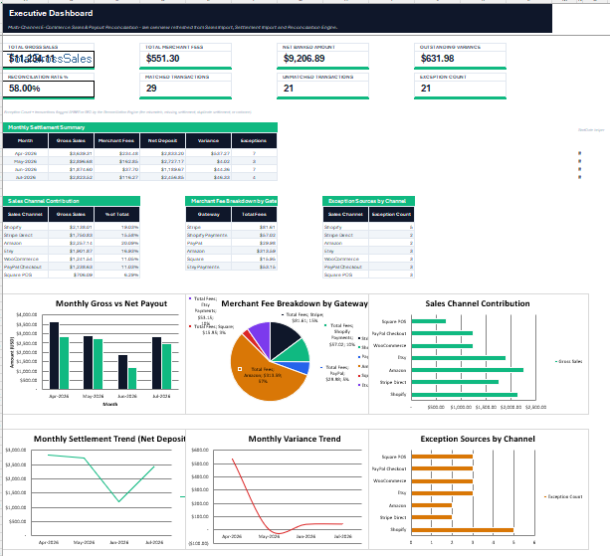This screenshot has width=610, height=556.
Task: Select the value under Exception Count card
Action: click(426, 89)
